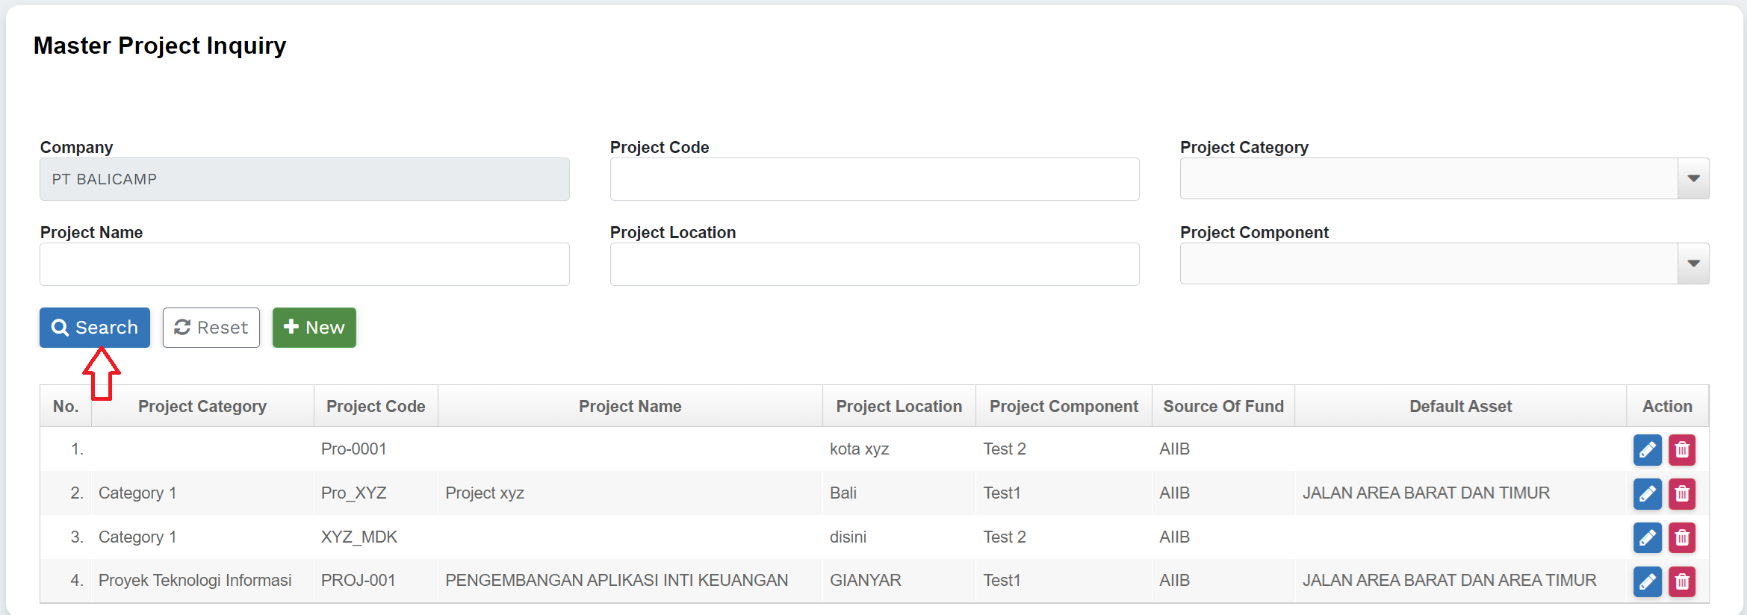The image size is (1747, 615).
Task: Edit the XYZ_MDK project row
Action: click(1647, 537)
